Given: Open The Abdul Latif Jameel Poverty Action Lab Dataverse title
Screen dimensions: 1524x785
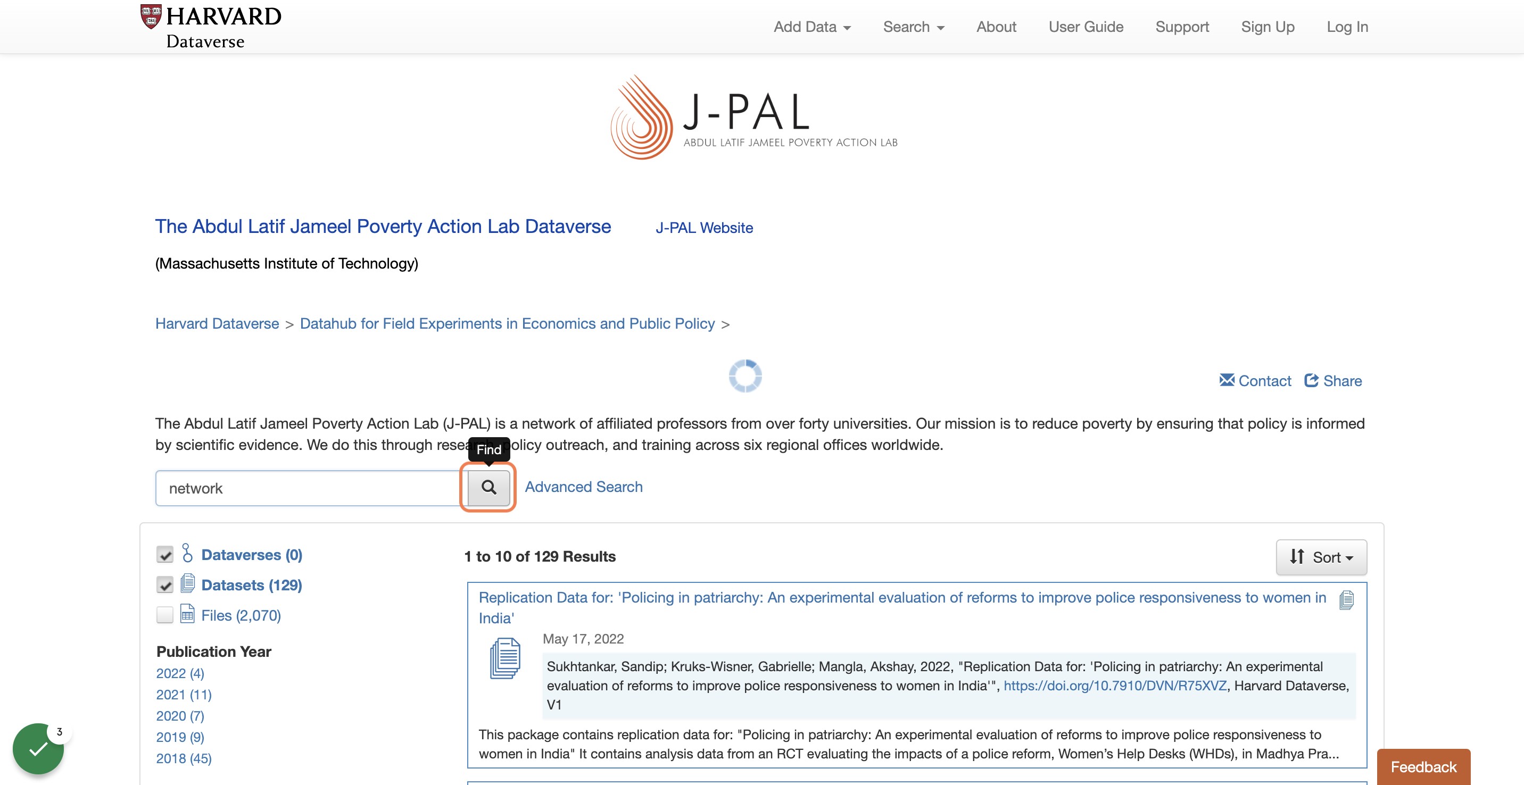Looking at the screenshot, I should (383, 227).
